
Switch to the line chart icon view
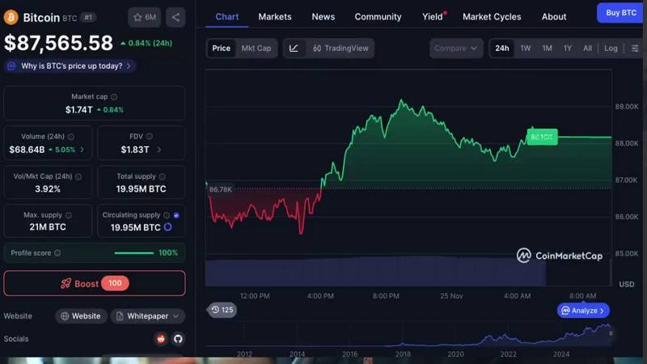click(294, 49)
